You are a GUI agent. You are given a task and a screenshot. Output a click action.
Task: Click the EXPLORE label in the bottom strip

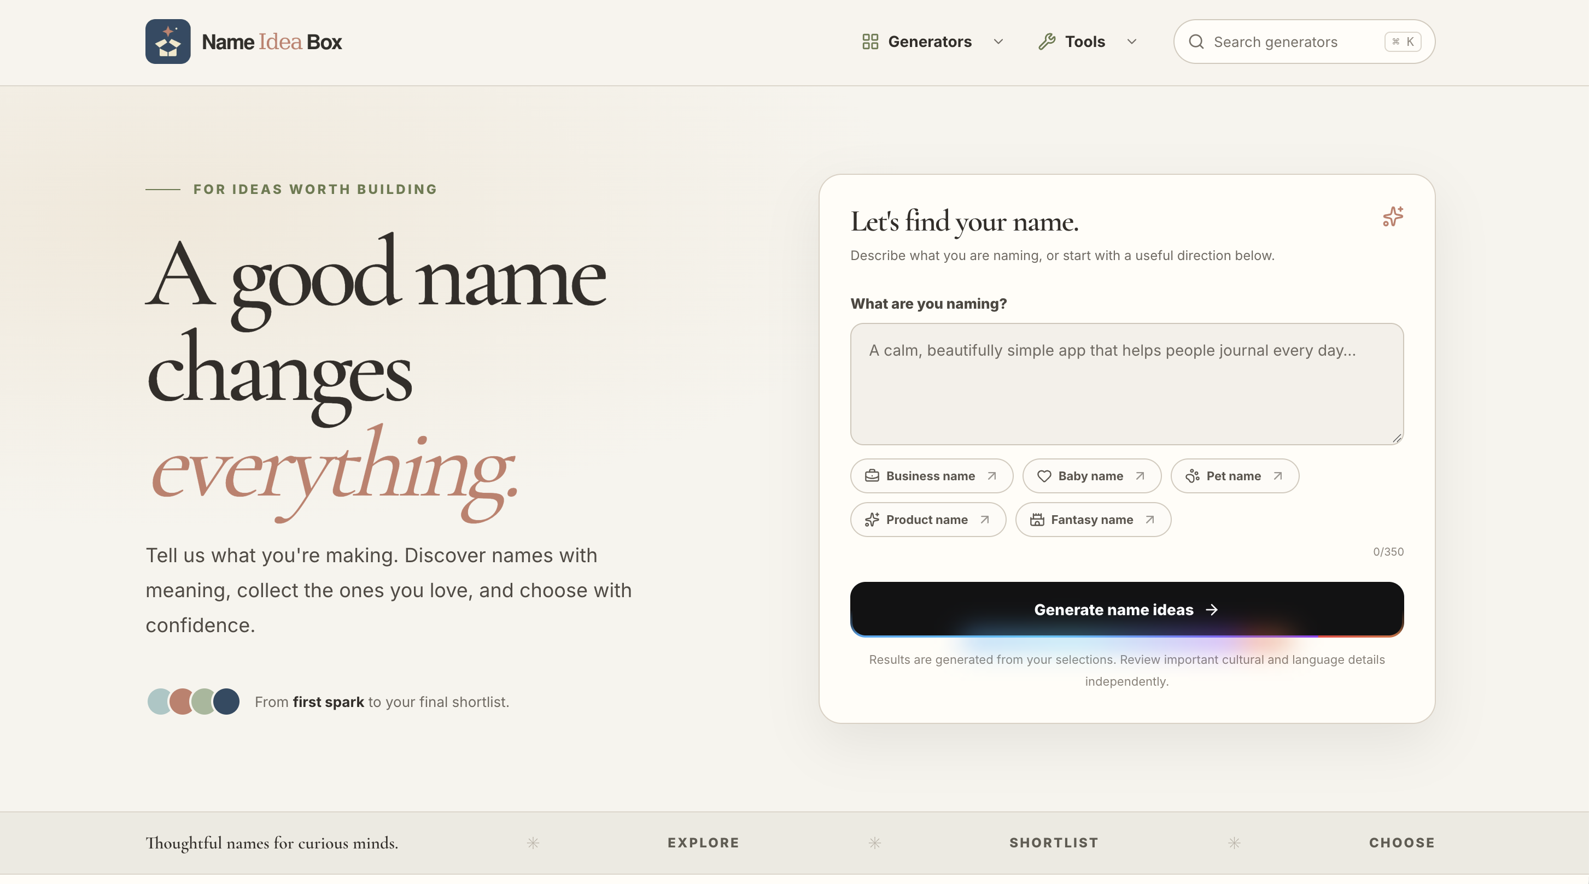[x=703, y=842]
